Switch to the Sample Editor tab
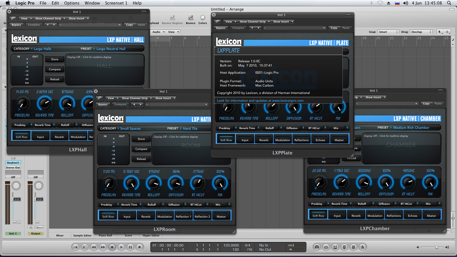The height and width of the screenshot is (257, 457). [82, 236]
